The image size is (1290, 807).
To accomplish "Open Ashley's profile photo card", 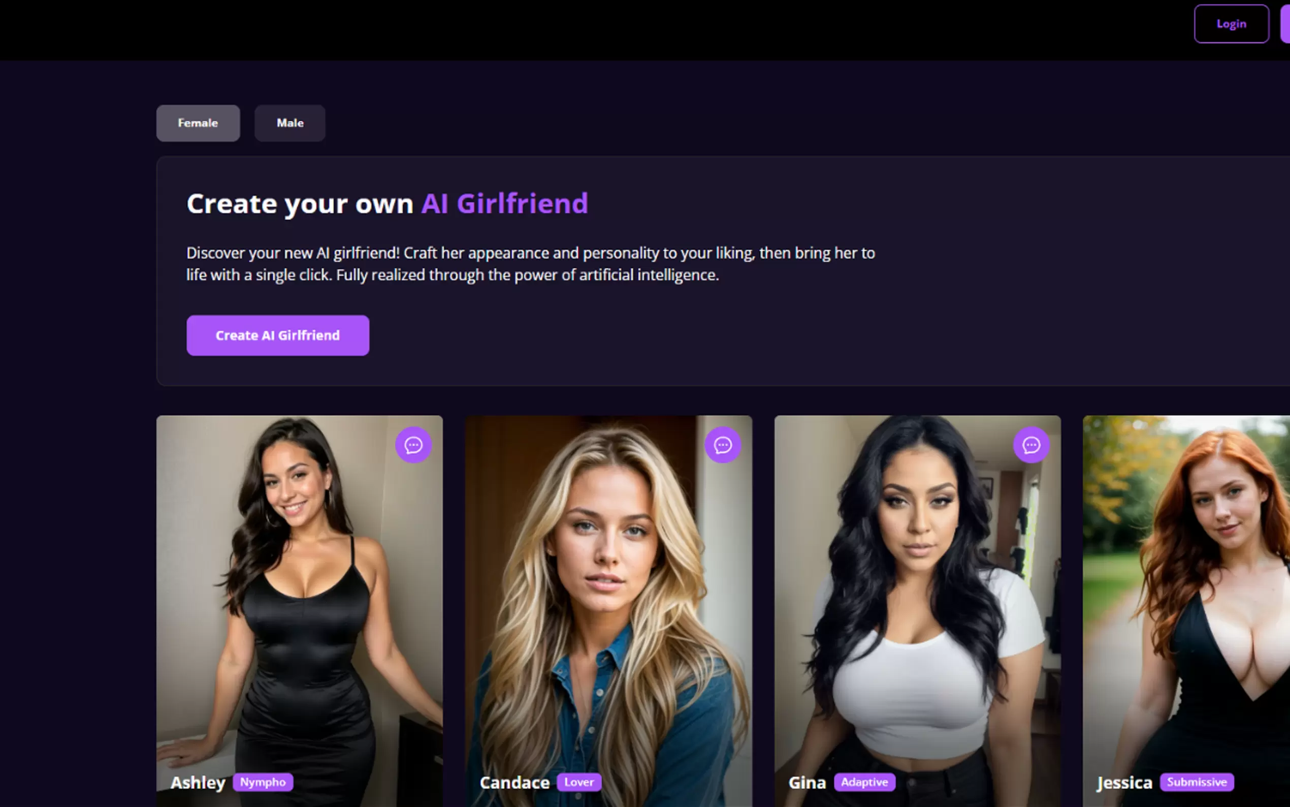I will [299, 611].
